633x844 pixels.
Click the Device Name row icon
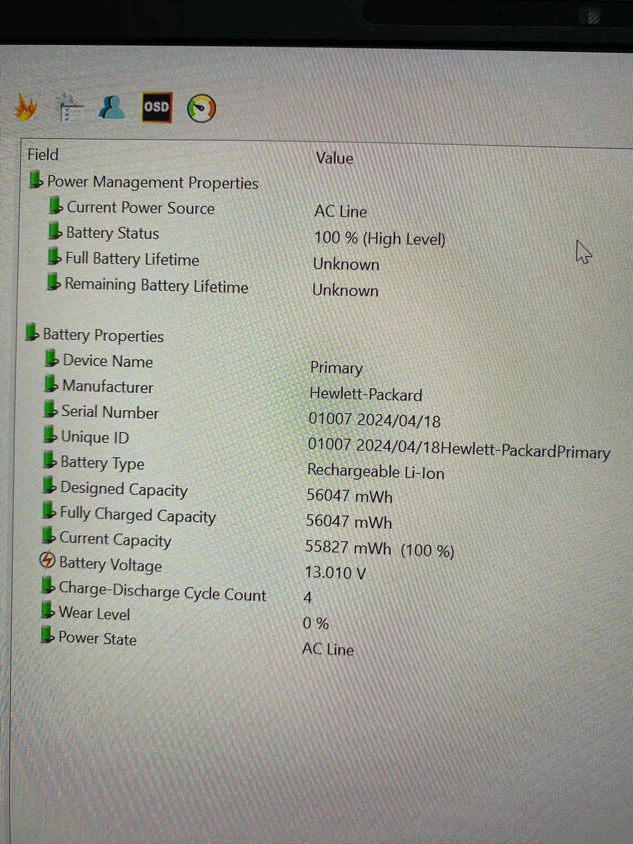click(x=51, y=358)
